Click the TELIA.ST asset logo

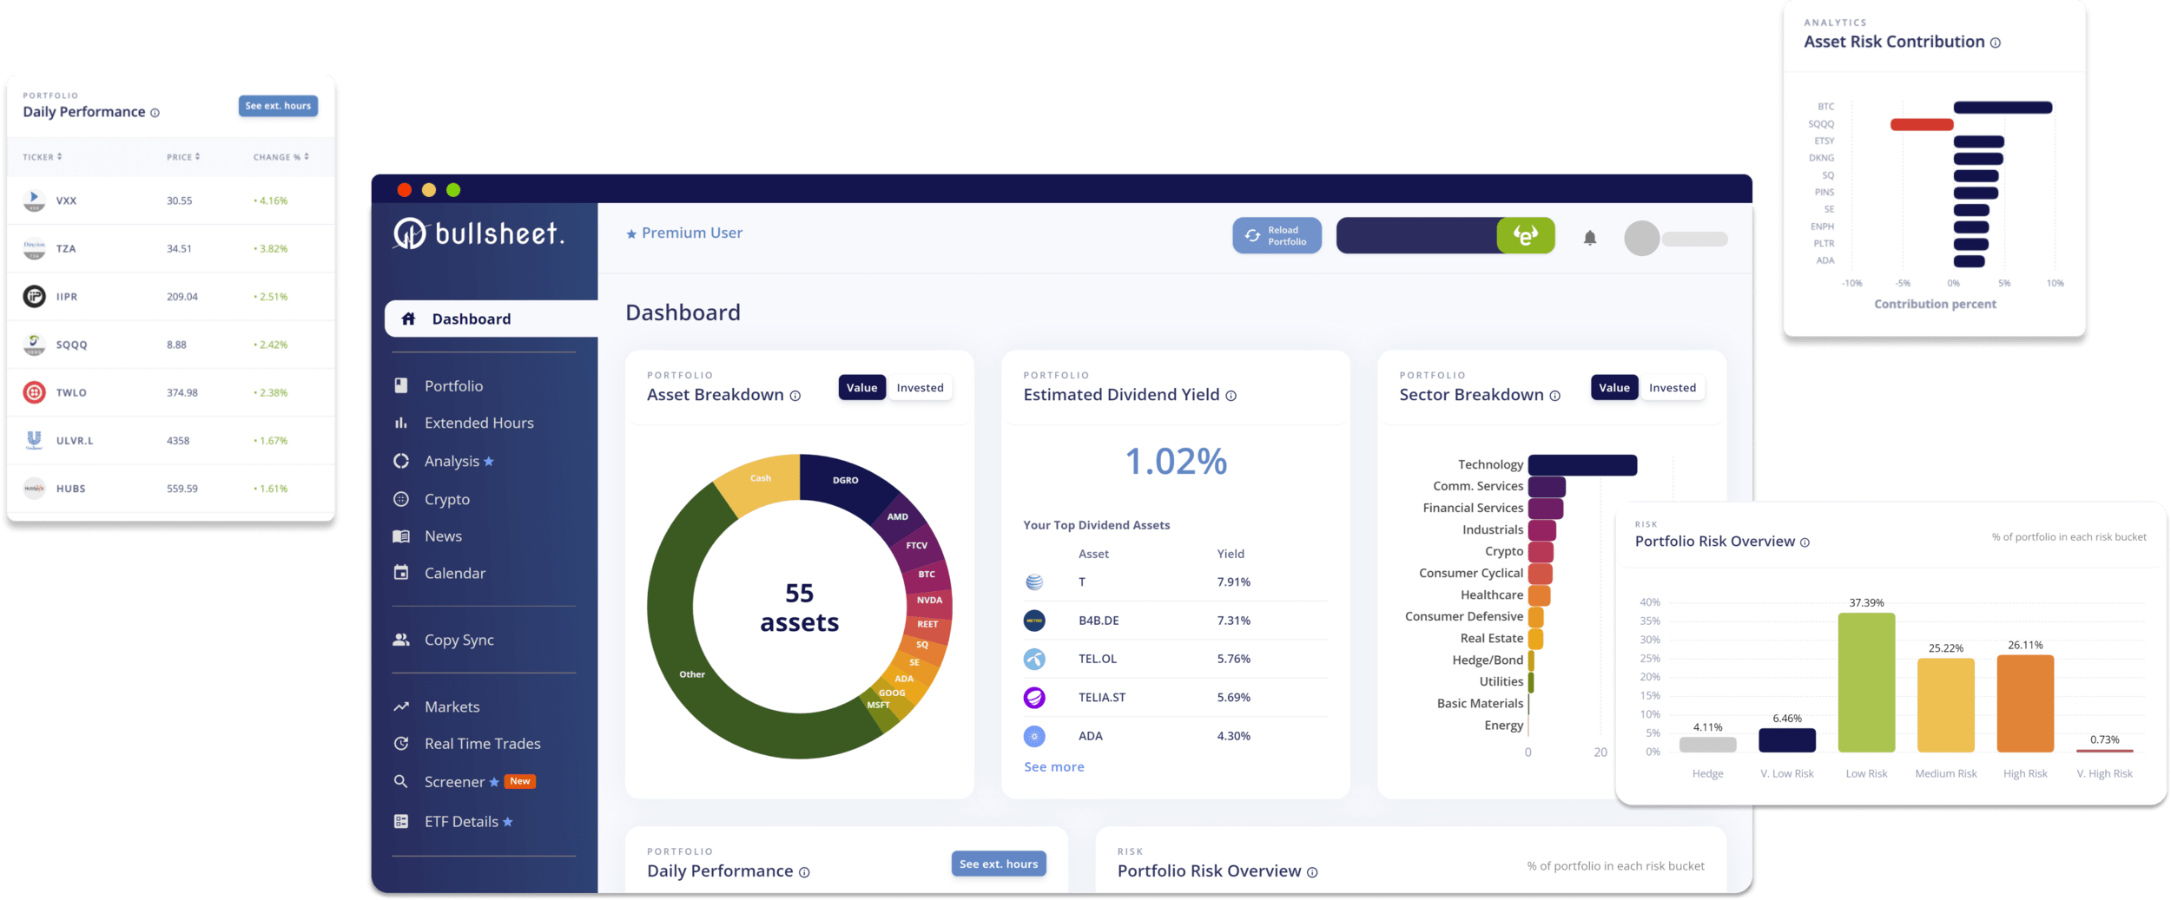(1034, 697)
